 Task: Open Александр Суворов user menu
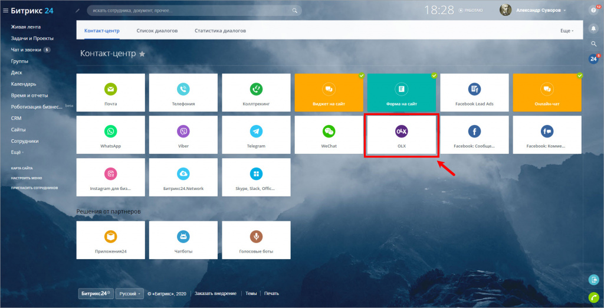(541, 11)
